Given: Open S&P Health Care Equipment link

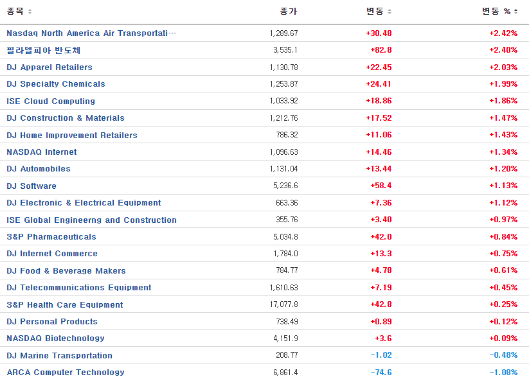Looking at the screenshot, I should click(65, 305).
